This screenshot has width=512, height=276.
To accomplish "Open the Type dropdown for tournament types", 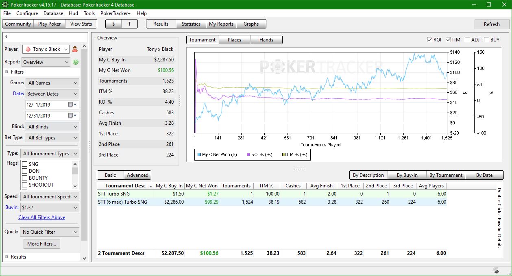I will [x=50, y=154].
